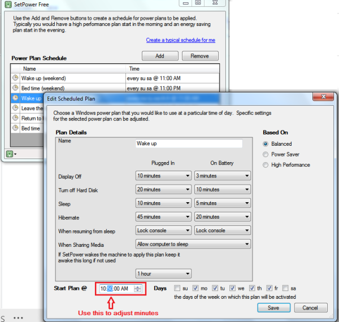This screenshot has height=322, width=339.
Task: Select the High Performance option
Action: coord(266,165)
